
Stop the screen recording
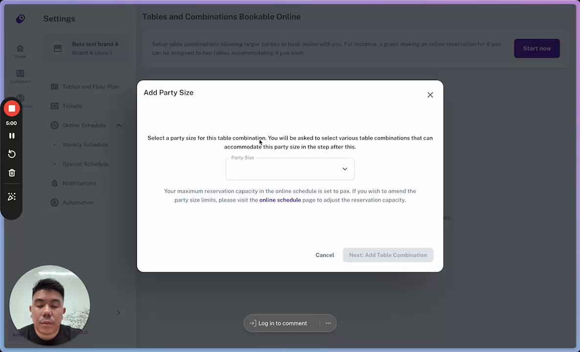tap(12, 109)
